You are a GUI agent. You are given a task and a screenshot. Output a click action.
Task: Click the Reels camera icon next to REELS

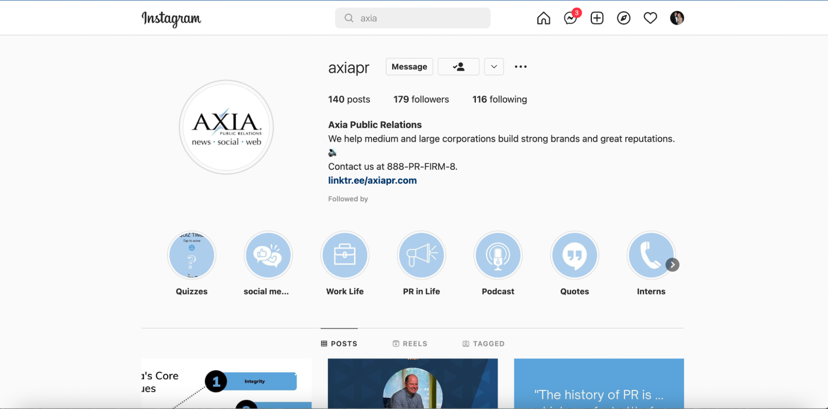click(395, 343)
